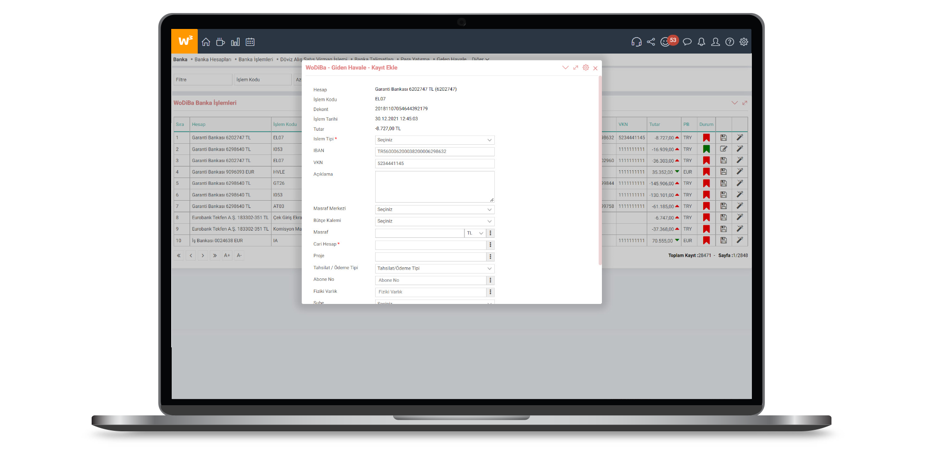This screenshot has height=453, width=926.
Task: Go to the last page of results
Action: [x=215, y=256]
